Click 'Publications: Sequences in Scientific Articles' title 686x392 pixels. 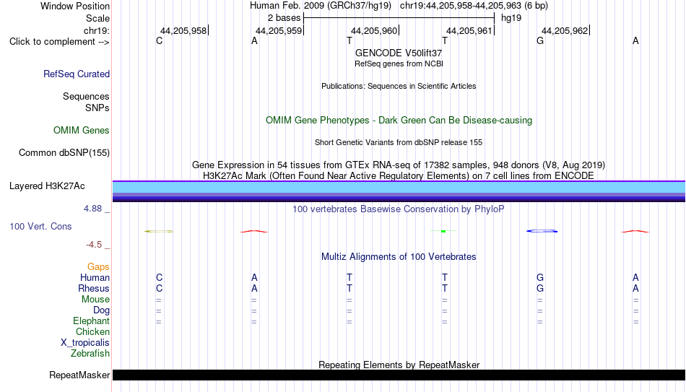[399, 86]
